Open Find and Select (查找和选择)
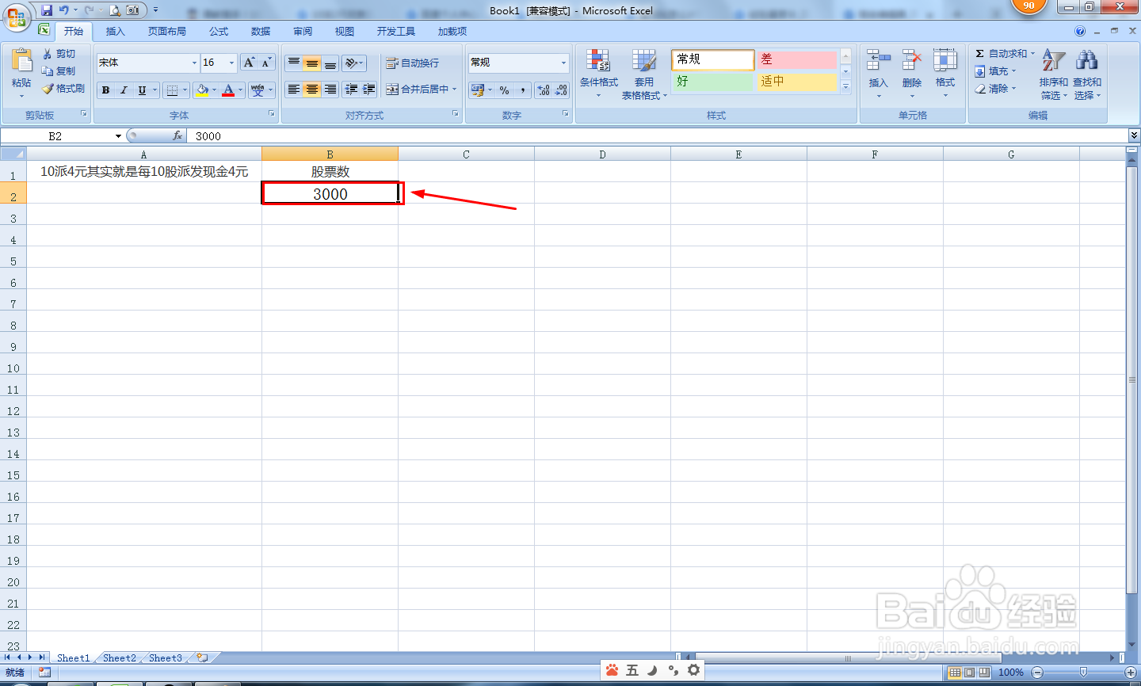This screenshot has height=686, width=1141. click(1087, 73)
